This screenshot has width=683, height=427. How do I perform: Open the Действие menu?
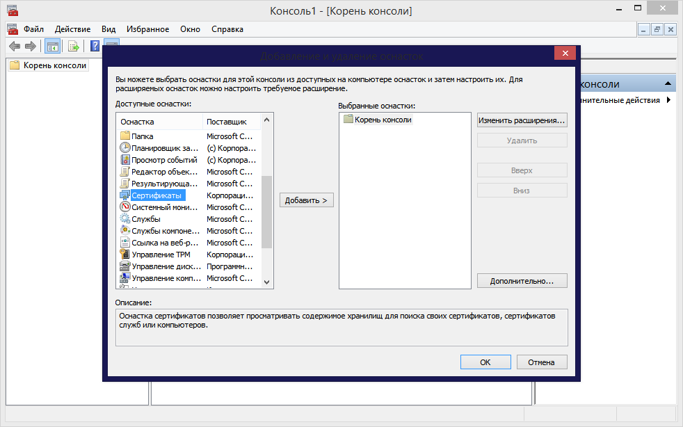tap(73, 29)
